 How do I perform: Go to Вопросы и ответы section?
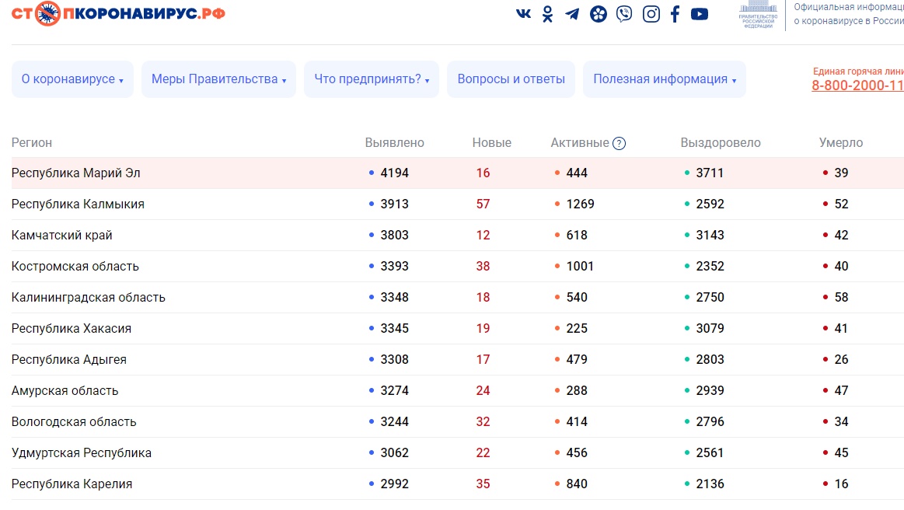pos(511,79)
